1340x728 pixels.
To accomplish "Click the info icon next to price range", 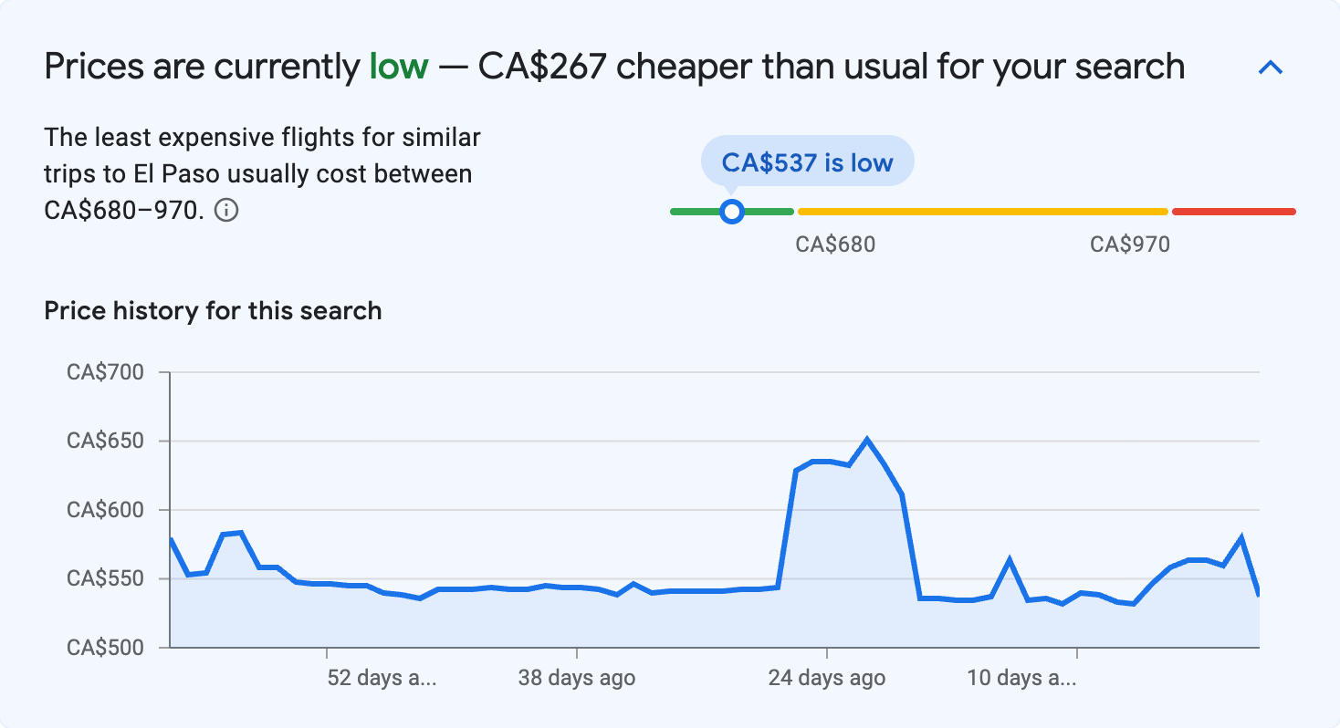I will pos(227,211).
